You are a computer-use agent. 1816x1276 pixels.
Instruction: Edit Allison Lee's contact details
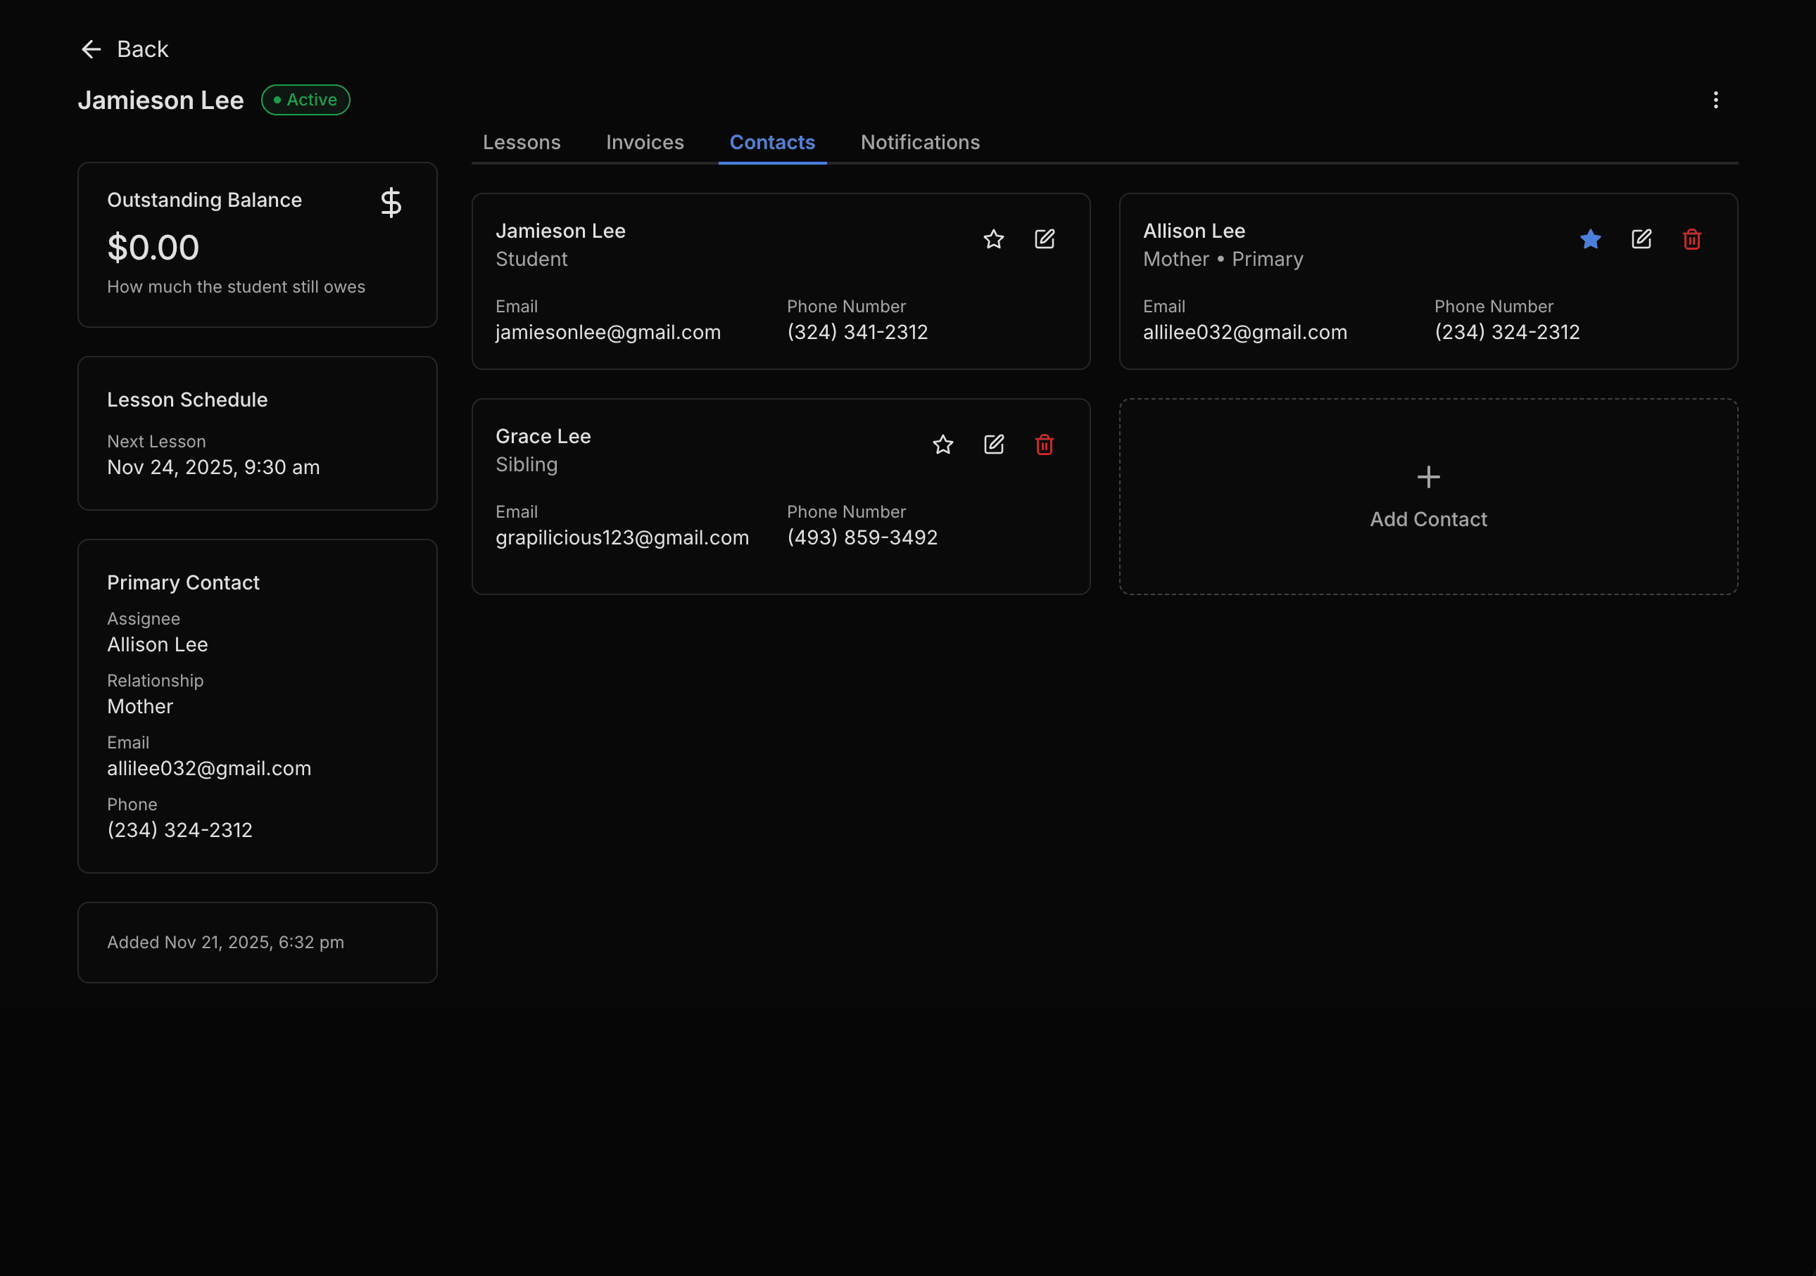pos(1641,238)
